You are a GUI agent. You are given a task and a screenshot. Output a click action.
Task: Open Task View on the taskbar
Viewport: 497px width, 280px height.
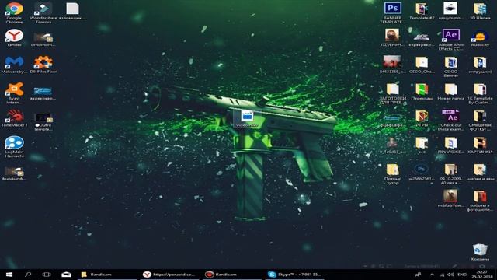(x=47, y=275)
